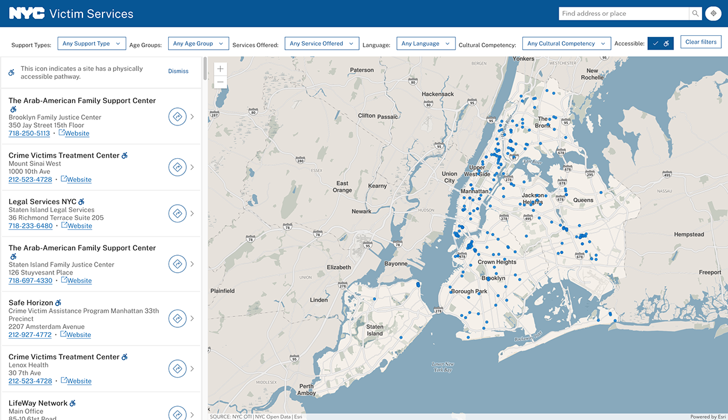Dismiss the accessible pathway notice
Image resolution: width=728 pixels, height=420 pixels.
[x=178, y=72]
